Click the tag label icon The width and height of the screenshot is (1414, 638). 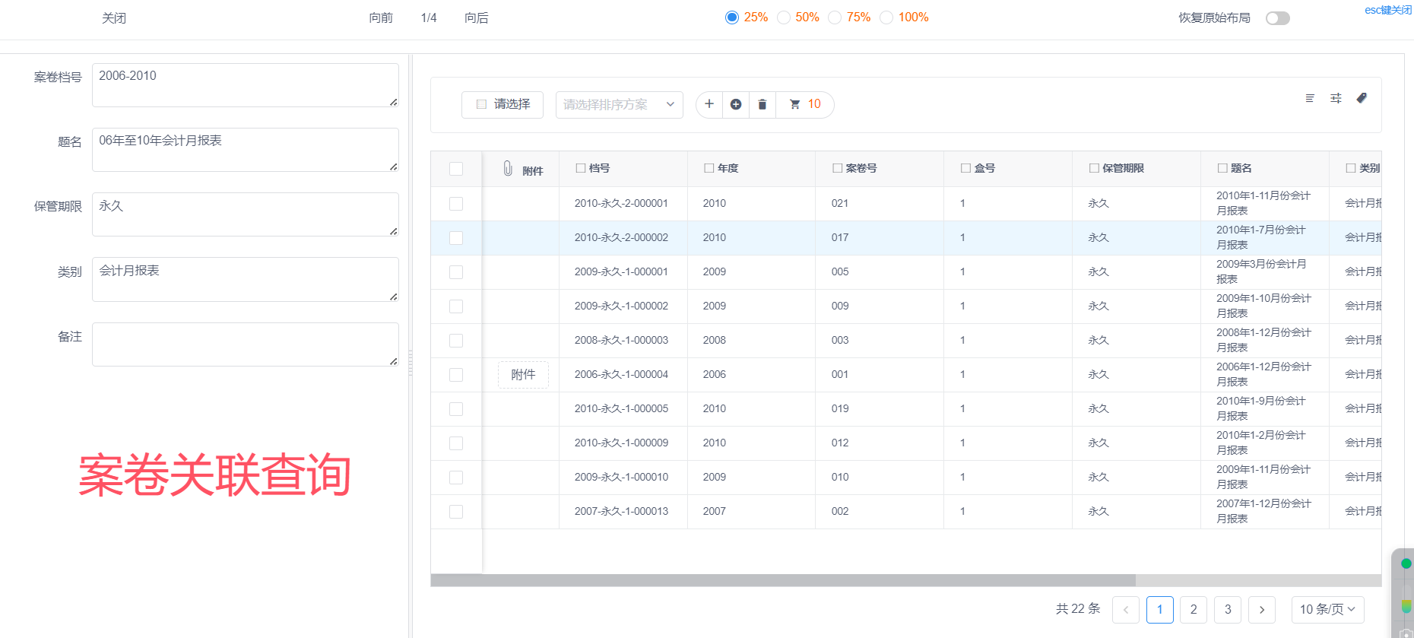[1362, 98]
